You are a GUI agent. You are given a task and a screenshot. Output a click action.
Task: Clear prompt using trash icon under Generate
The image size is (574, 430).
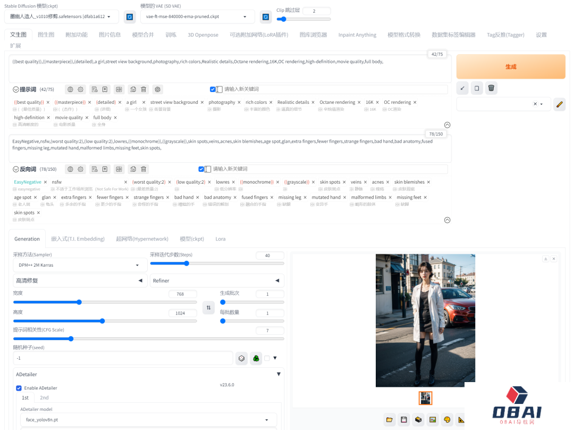tap(491, 88)
